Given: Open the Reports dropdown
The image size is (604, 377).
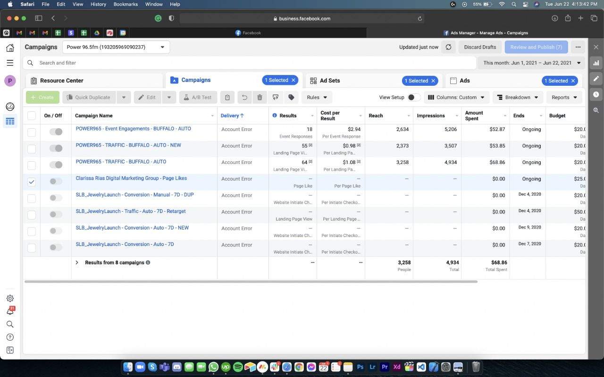Looking at the screenshot, I should (564, 98).
